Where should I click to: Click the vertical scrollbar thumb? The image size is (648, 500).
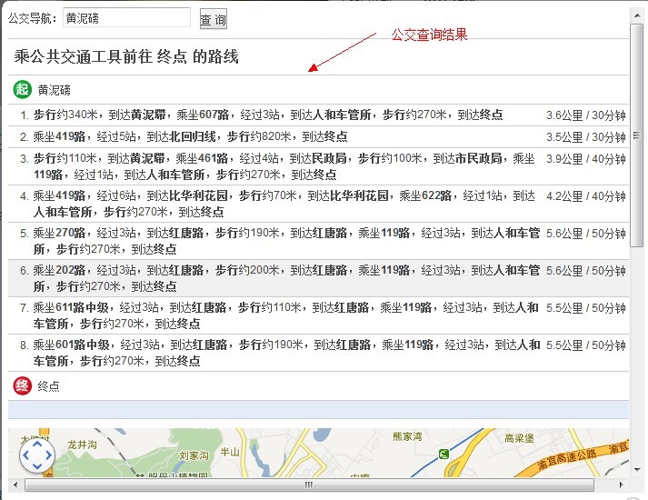point(636,136)
